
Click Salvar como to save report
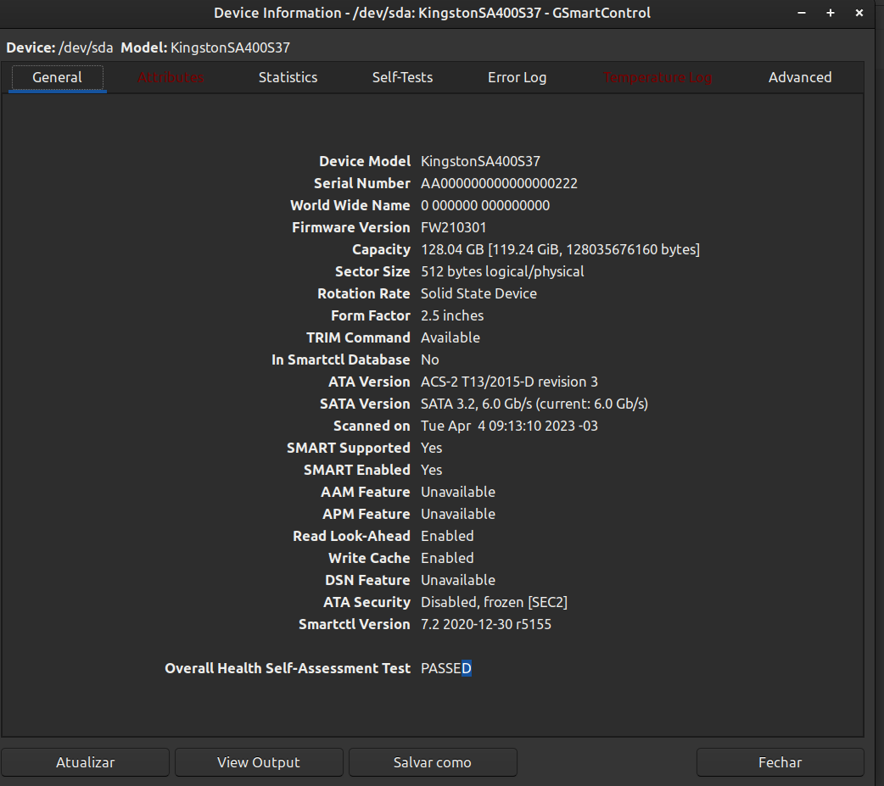[433, 762]
